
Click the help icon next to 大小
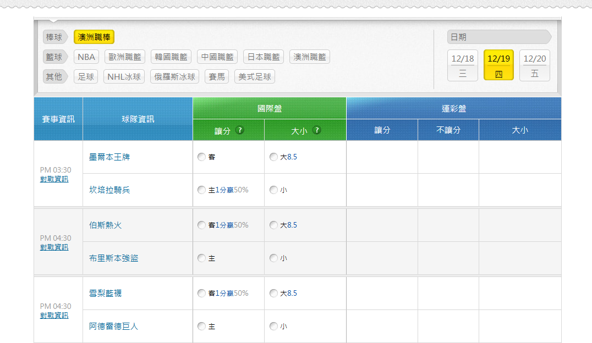317,130
